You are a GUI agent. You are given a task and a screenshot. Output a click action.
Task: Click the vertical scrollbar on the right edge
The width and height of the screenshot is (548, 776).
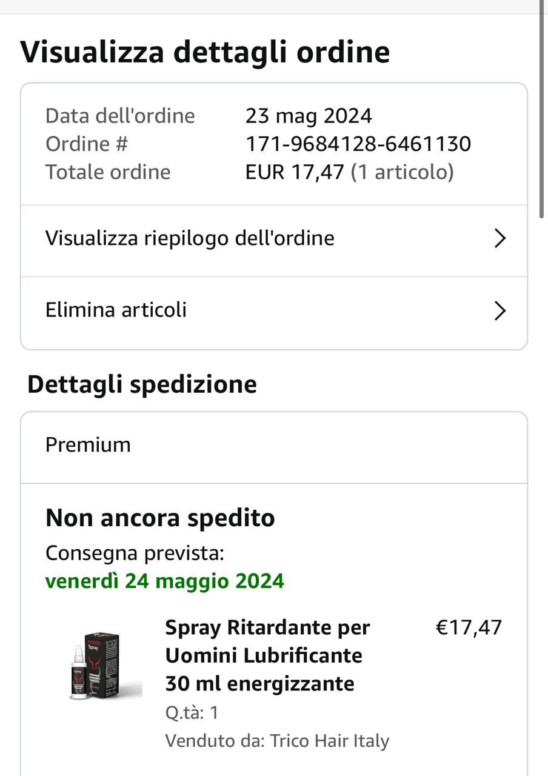point(542,109)
